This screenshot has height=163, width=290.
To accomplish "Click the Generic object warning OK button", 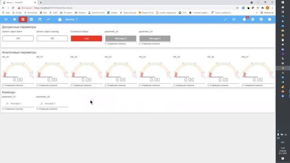I will tap(52, 38).
